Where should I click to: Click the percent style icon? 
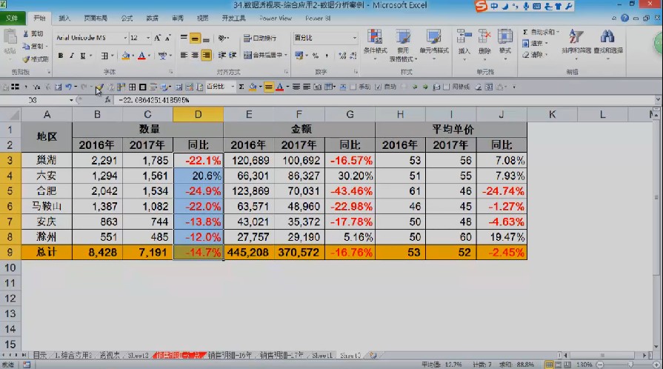pyautogui.click(x=315, y=56)
